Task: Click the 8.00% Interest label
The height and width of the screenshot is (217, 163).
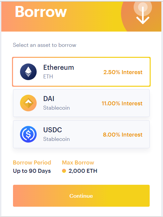Action: [x=123, y=135]
